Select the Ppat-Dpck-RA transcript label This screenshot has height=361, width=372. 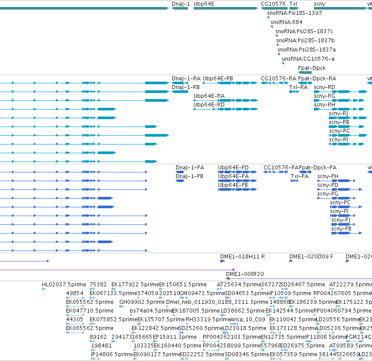pyautogui.click(x=317, y=79)
